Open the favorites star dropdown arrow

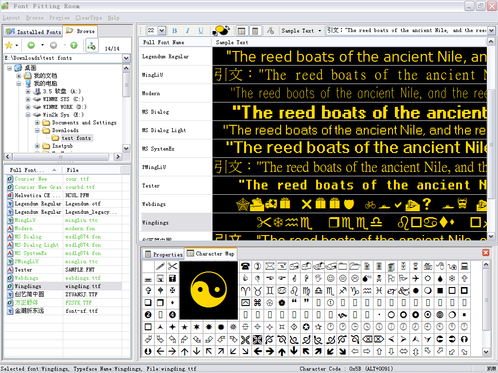pos(17,45)
